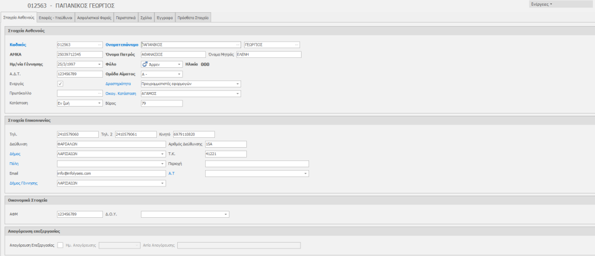Click the ellipsis button in the ΠΑΠΑΝΙΚΟΣ surname field

coord(238,45)
